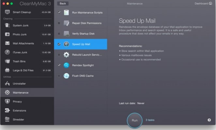
Task: Click the Back button
Action: (x=63, y=4)
